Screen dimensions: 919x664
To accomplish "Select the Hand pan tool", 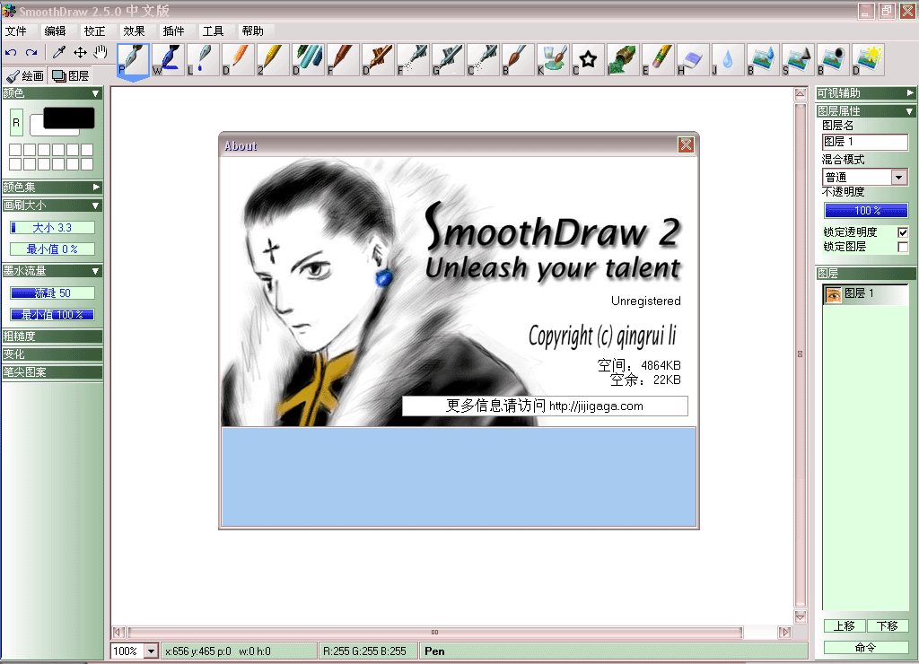I will pos(101,53).
